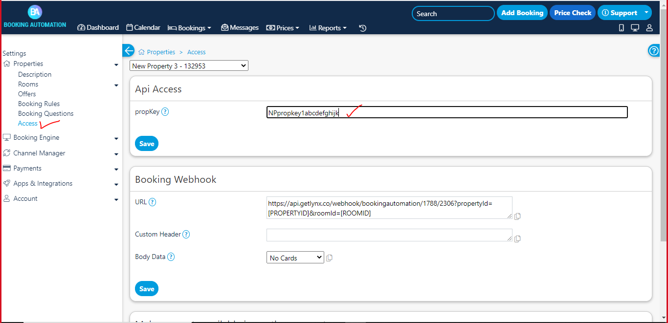Image resolution: width=668 pixels, height=323 pixels.
Task: Click the Support button
Action: (619, 13)
